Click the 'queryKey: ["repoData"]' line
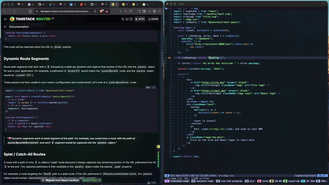Image resolution: width=329 pixels, height=185 pixels. [x=197, y=39]
